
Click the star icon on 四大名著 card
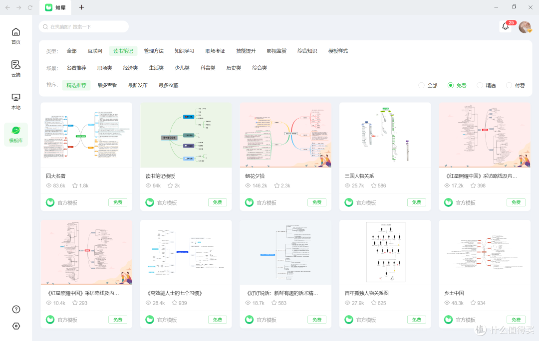click(75, 185)
